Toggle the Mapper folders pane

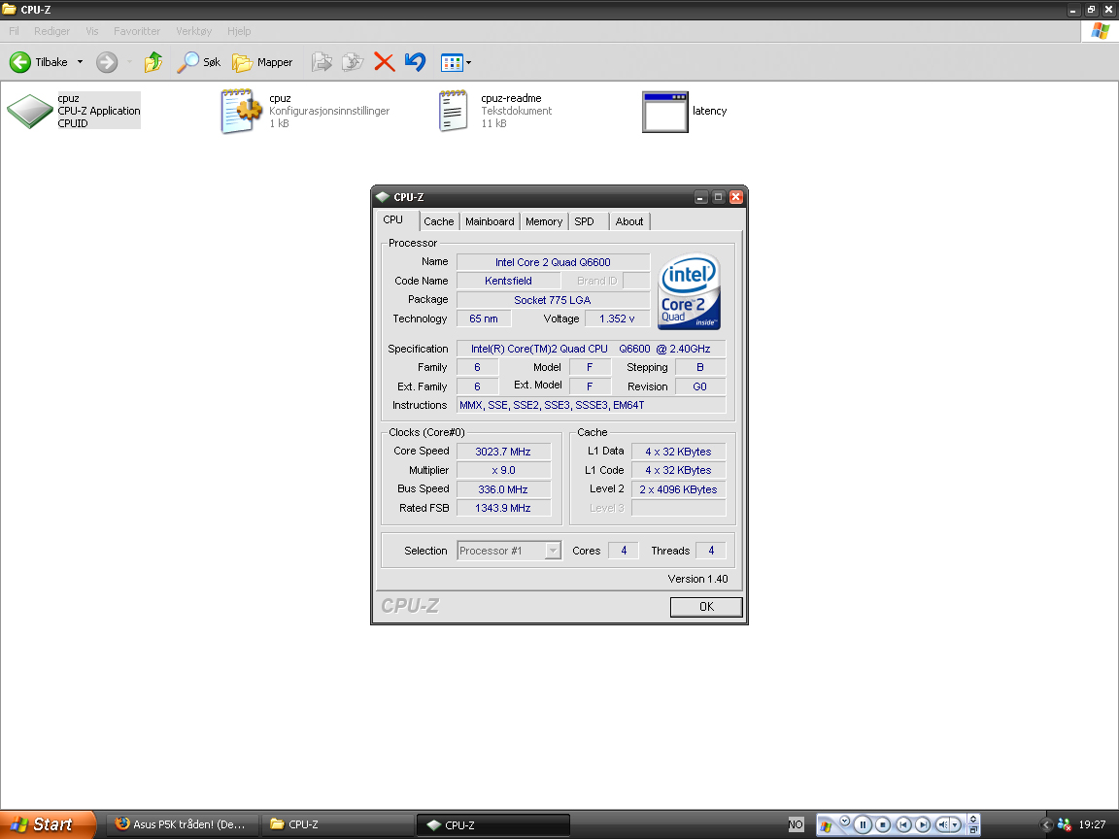pos(262,62)
